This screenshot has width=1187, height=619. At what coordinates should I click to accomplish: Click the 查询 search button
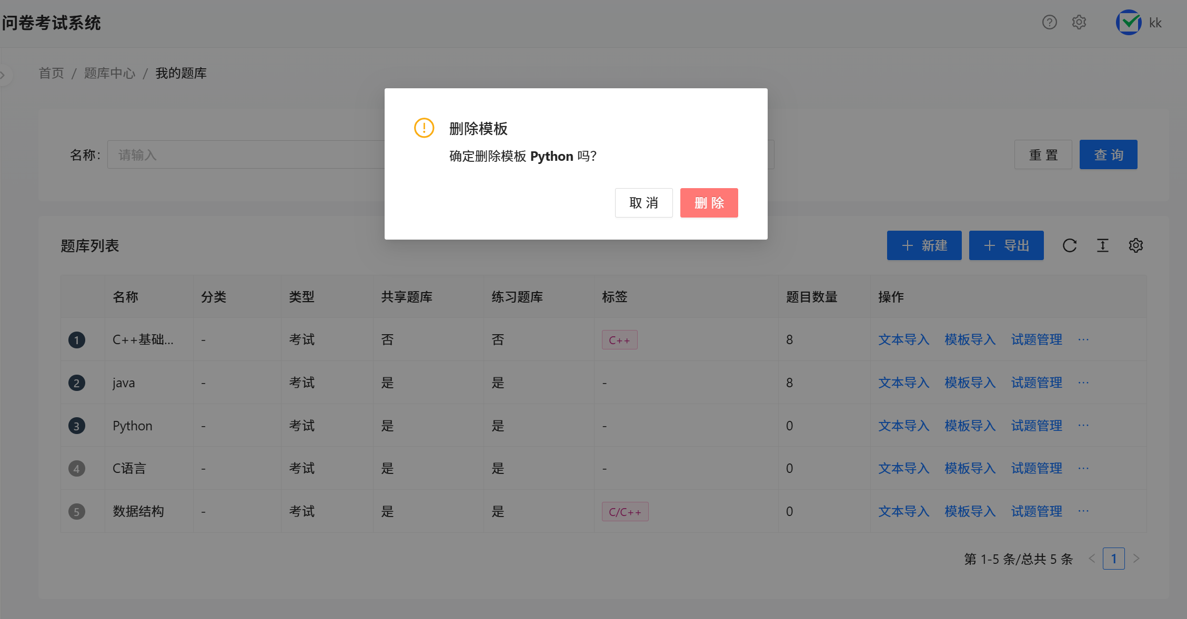click(x=1108, y=154)
